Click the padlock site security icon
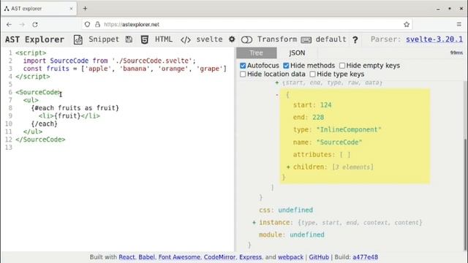Screen dimensions: 468x263 tap(97, 24)
